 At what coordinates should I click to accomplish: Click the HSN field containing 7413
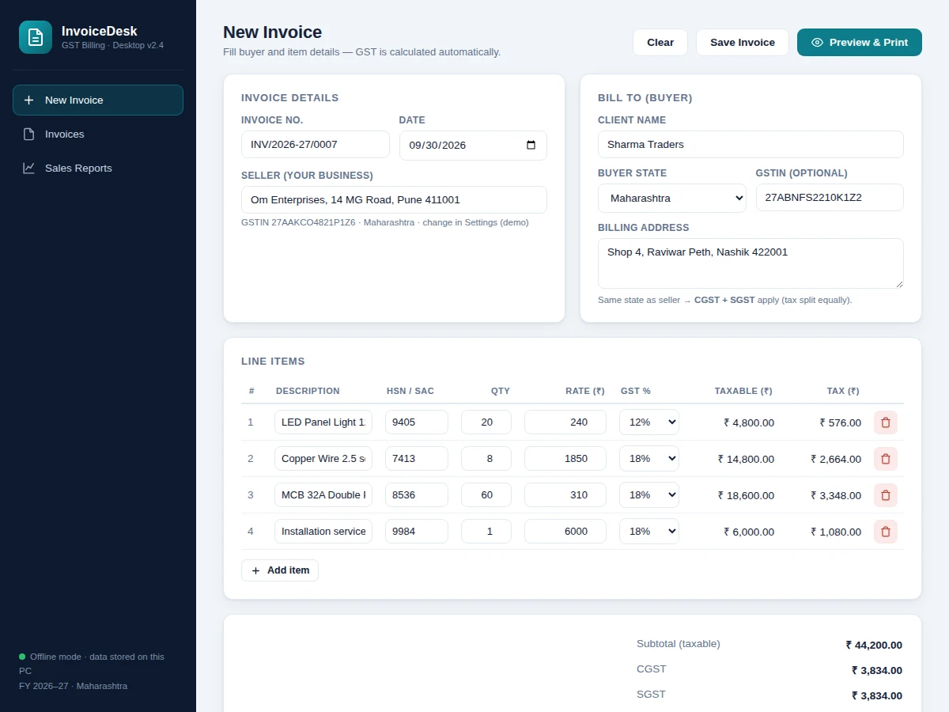[417, 459]
